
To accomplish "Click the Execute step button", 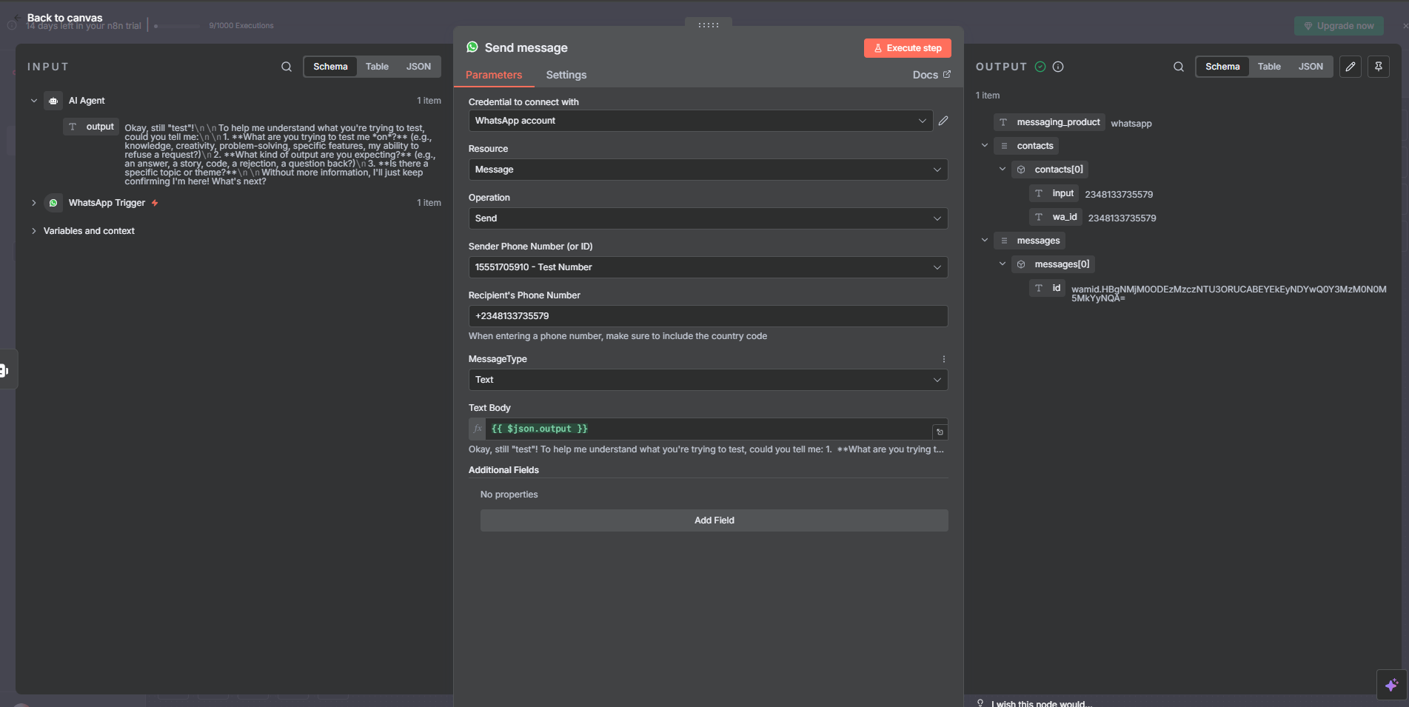I will [907, 48].
